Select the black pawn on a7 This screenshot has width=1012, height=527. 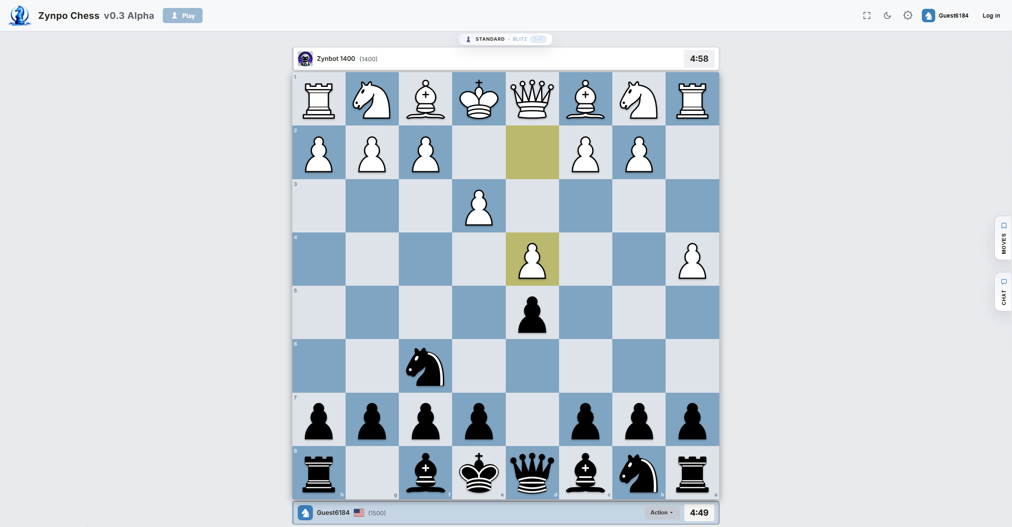692,420
